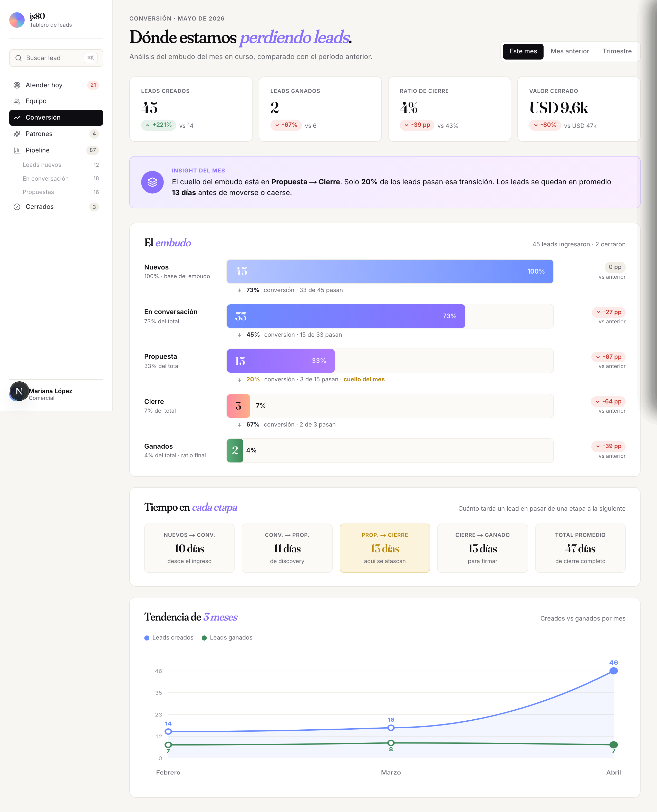Image resolution: width=657 pixels, height=812 pixels.
Task: Click the Febrero 14 data point
Action: (168, 732)
